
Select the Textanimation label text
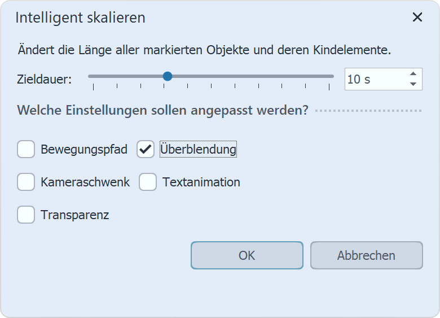(201, 182)
